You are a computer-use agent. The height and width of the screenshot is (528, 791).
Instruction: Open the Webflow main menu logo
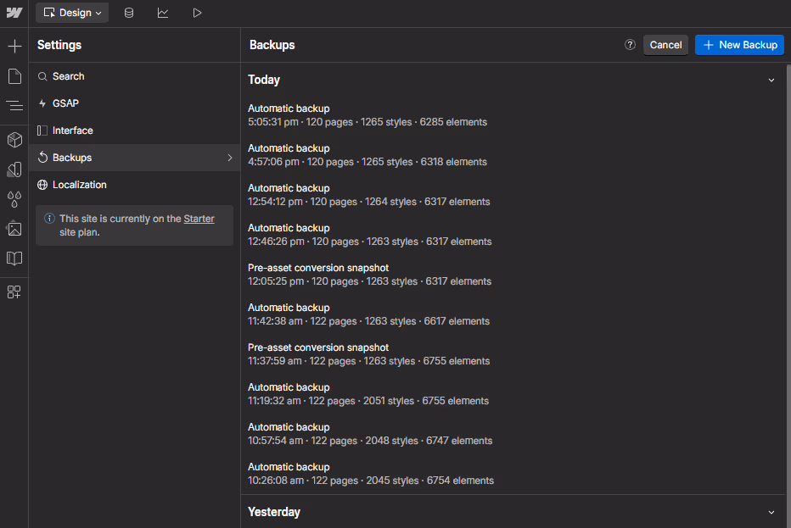point(14,13)
